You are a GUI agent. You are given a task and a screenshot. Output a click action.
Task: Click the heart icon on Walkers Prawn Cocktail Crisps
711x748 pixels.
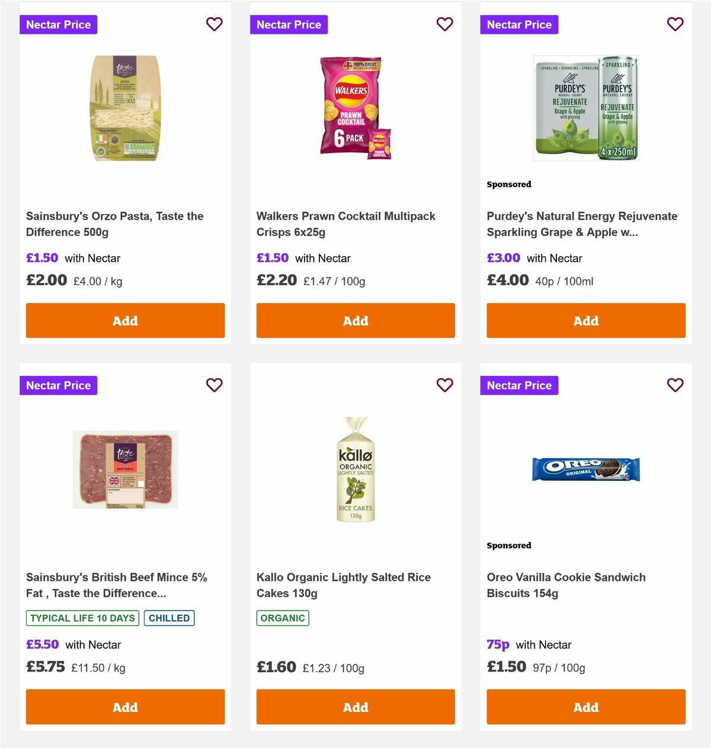pos(444,24)
